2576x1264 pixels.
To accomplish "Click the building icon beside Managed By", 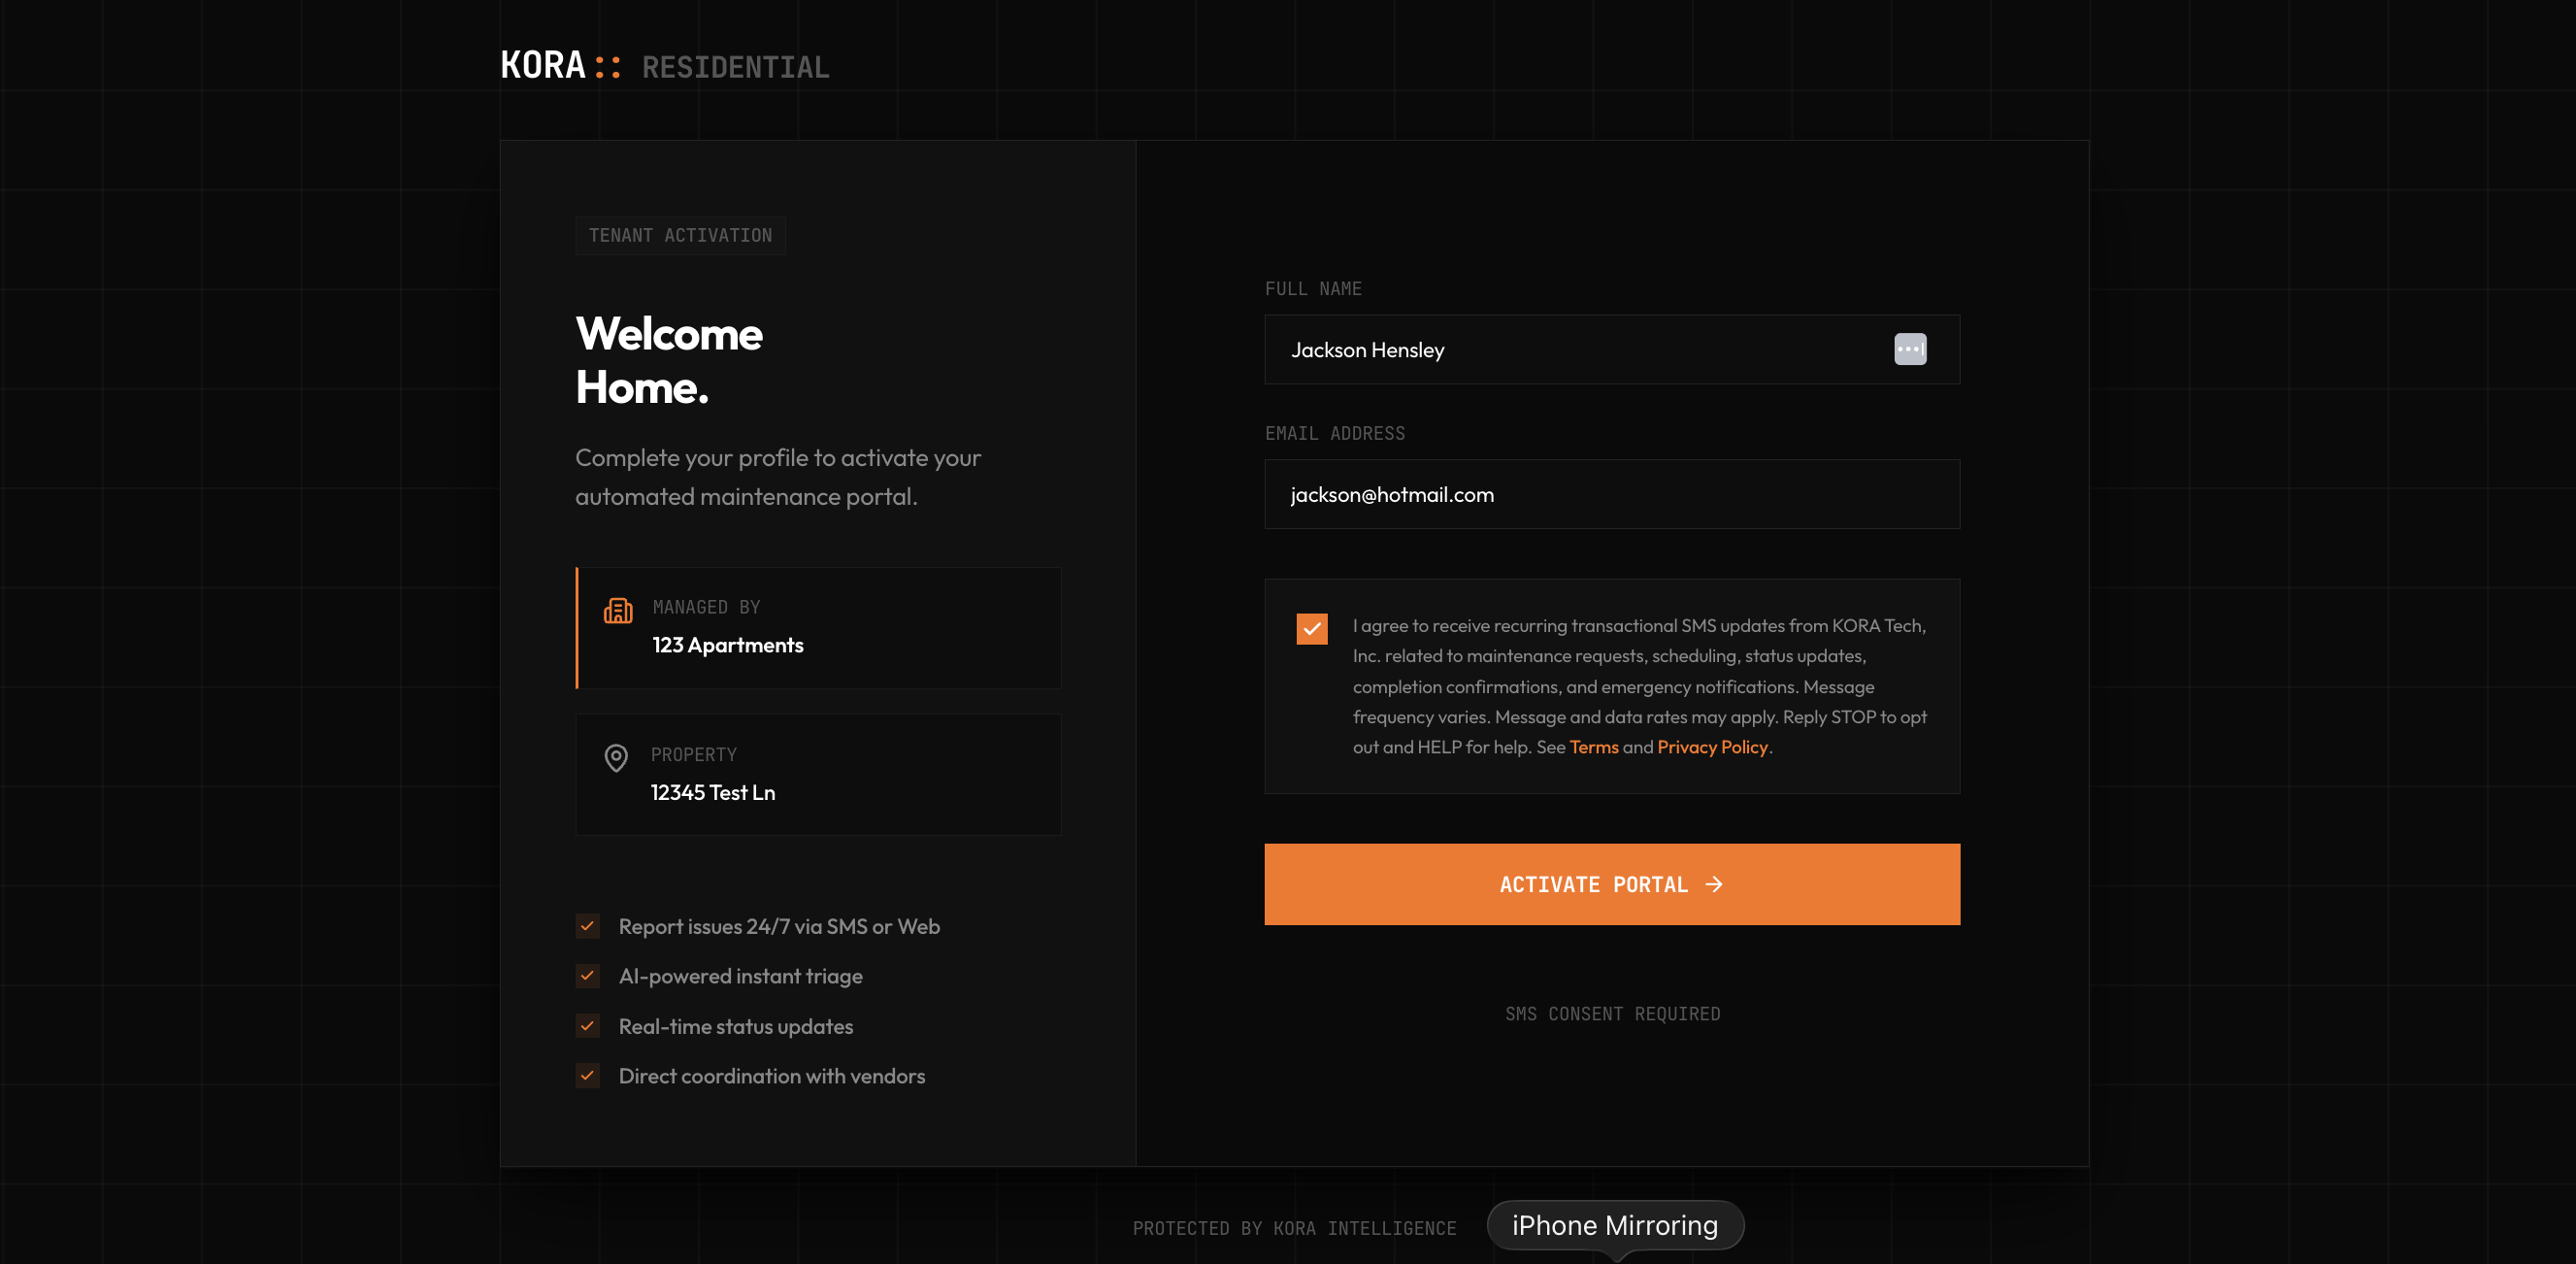I will [x=618, y=610].
